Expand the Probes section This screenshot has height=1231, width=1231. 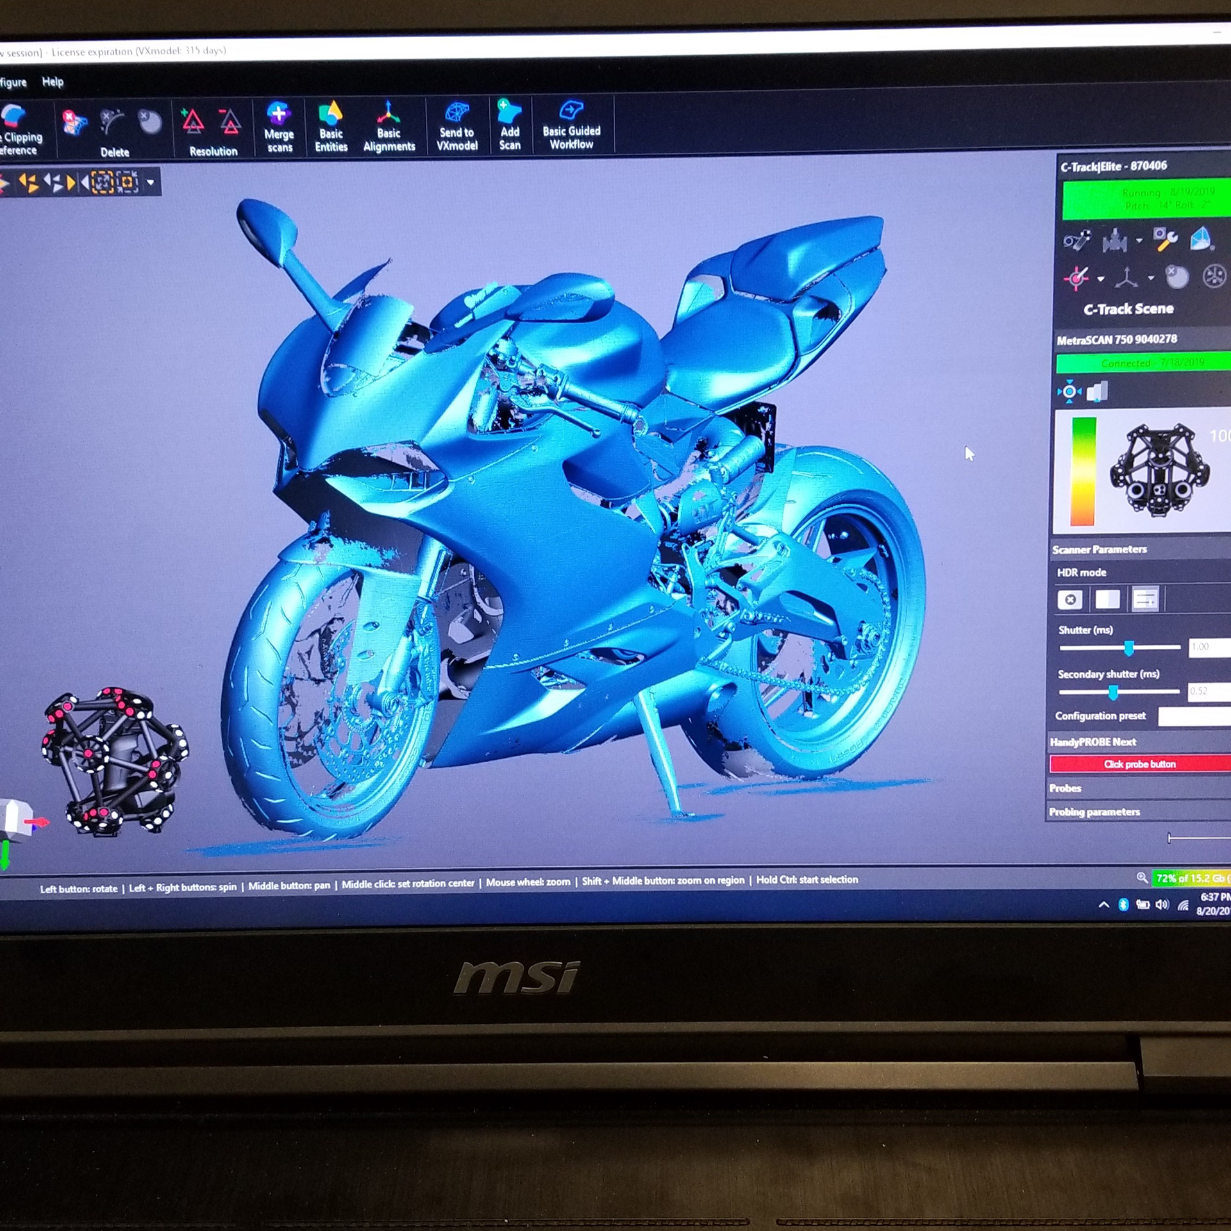[x=1139, y=788]
